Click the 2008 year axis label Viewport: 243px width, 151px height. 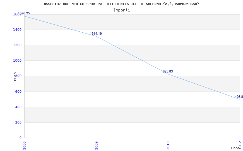[25, 145]
